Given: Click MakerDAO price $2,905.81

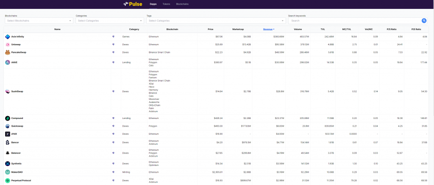Looking at the screenshot, I should click(217, 172).
